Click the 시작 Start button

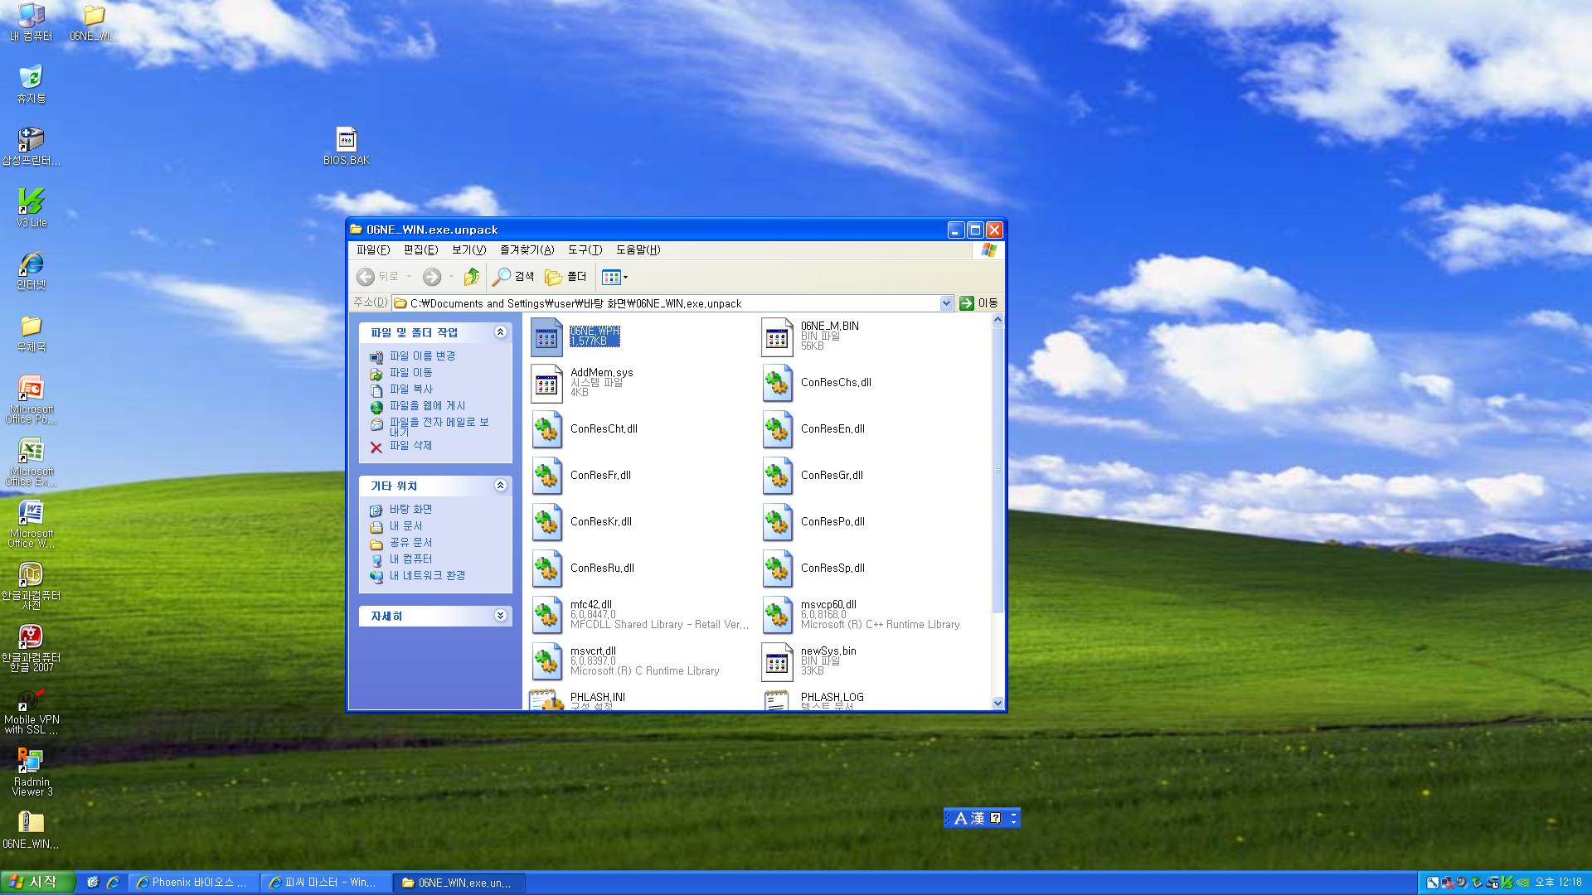point(37,883)
